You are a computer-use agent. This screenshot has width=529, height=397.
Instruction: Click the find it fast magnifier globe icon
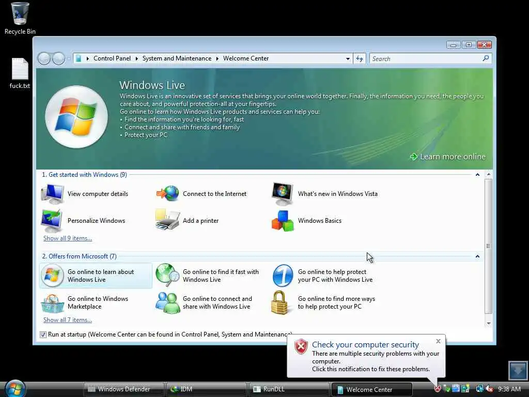[x=168, y=275]
